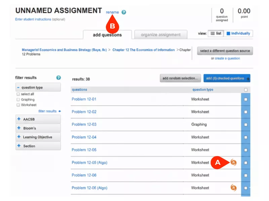Click the add random selection button
The height and width of the screenshot is (201, 269).
coord(180,78)
